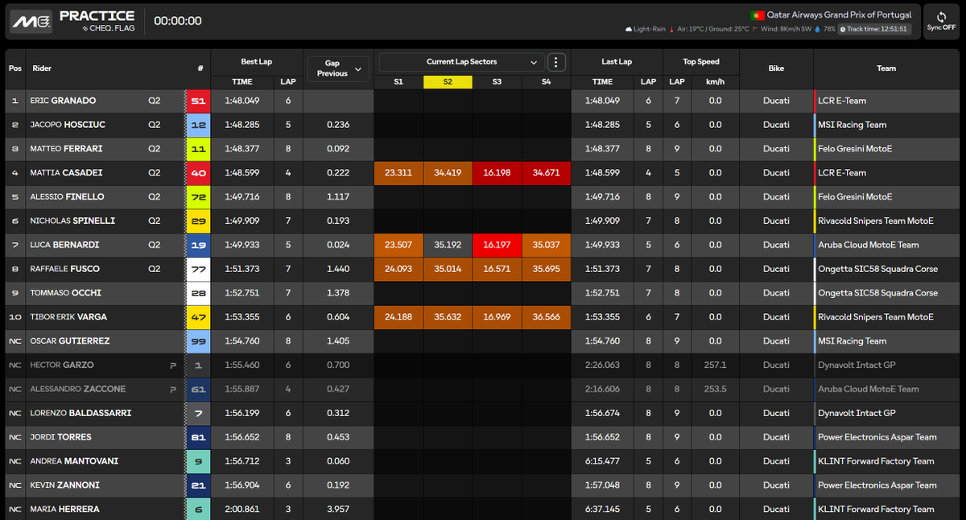Click the Pos column header
The width and height of the screenshot is (966, 520).
pos(14,68)
